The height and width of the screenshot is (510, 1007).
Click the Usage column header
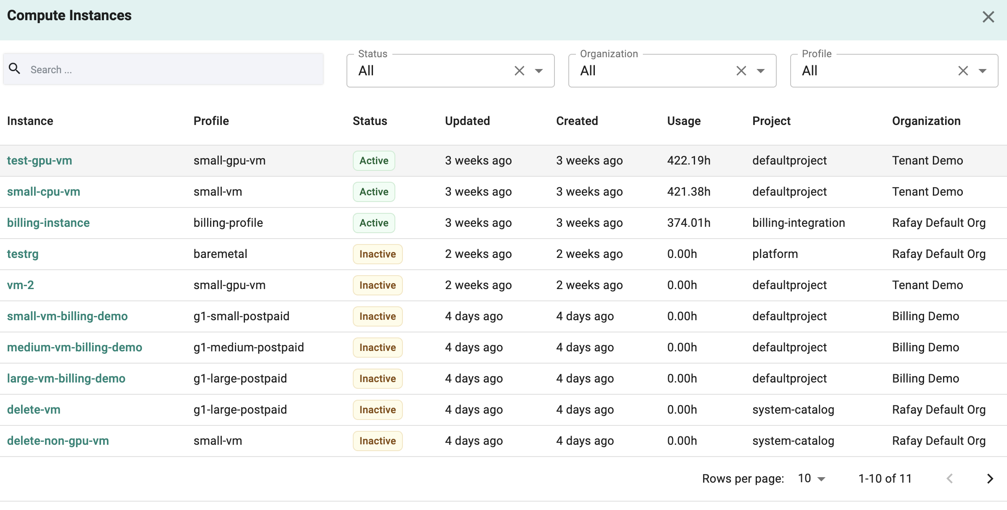684,121
